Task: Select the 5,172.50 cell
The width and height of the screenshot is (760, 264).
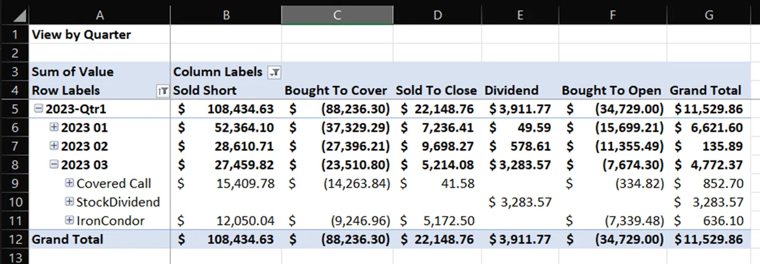Action: click(438, 221)
